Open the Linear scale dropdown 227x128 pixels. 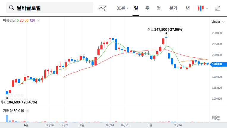point(218,22)
